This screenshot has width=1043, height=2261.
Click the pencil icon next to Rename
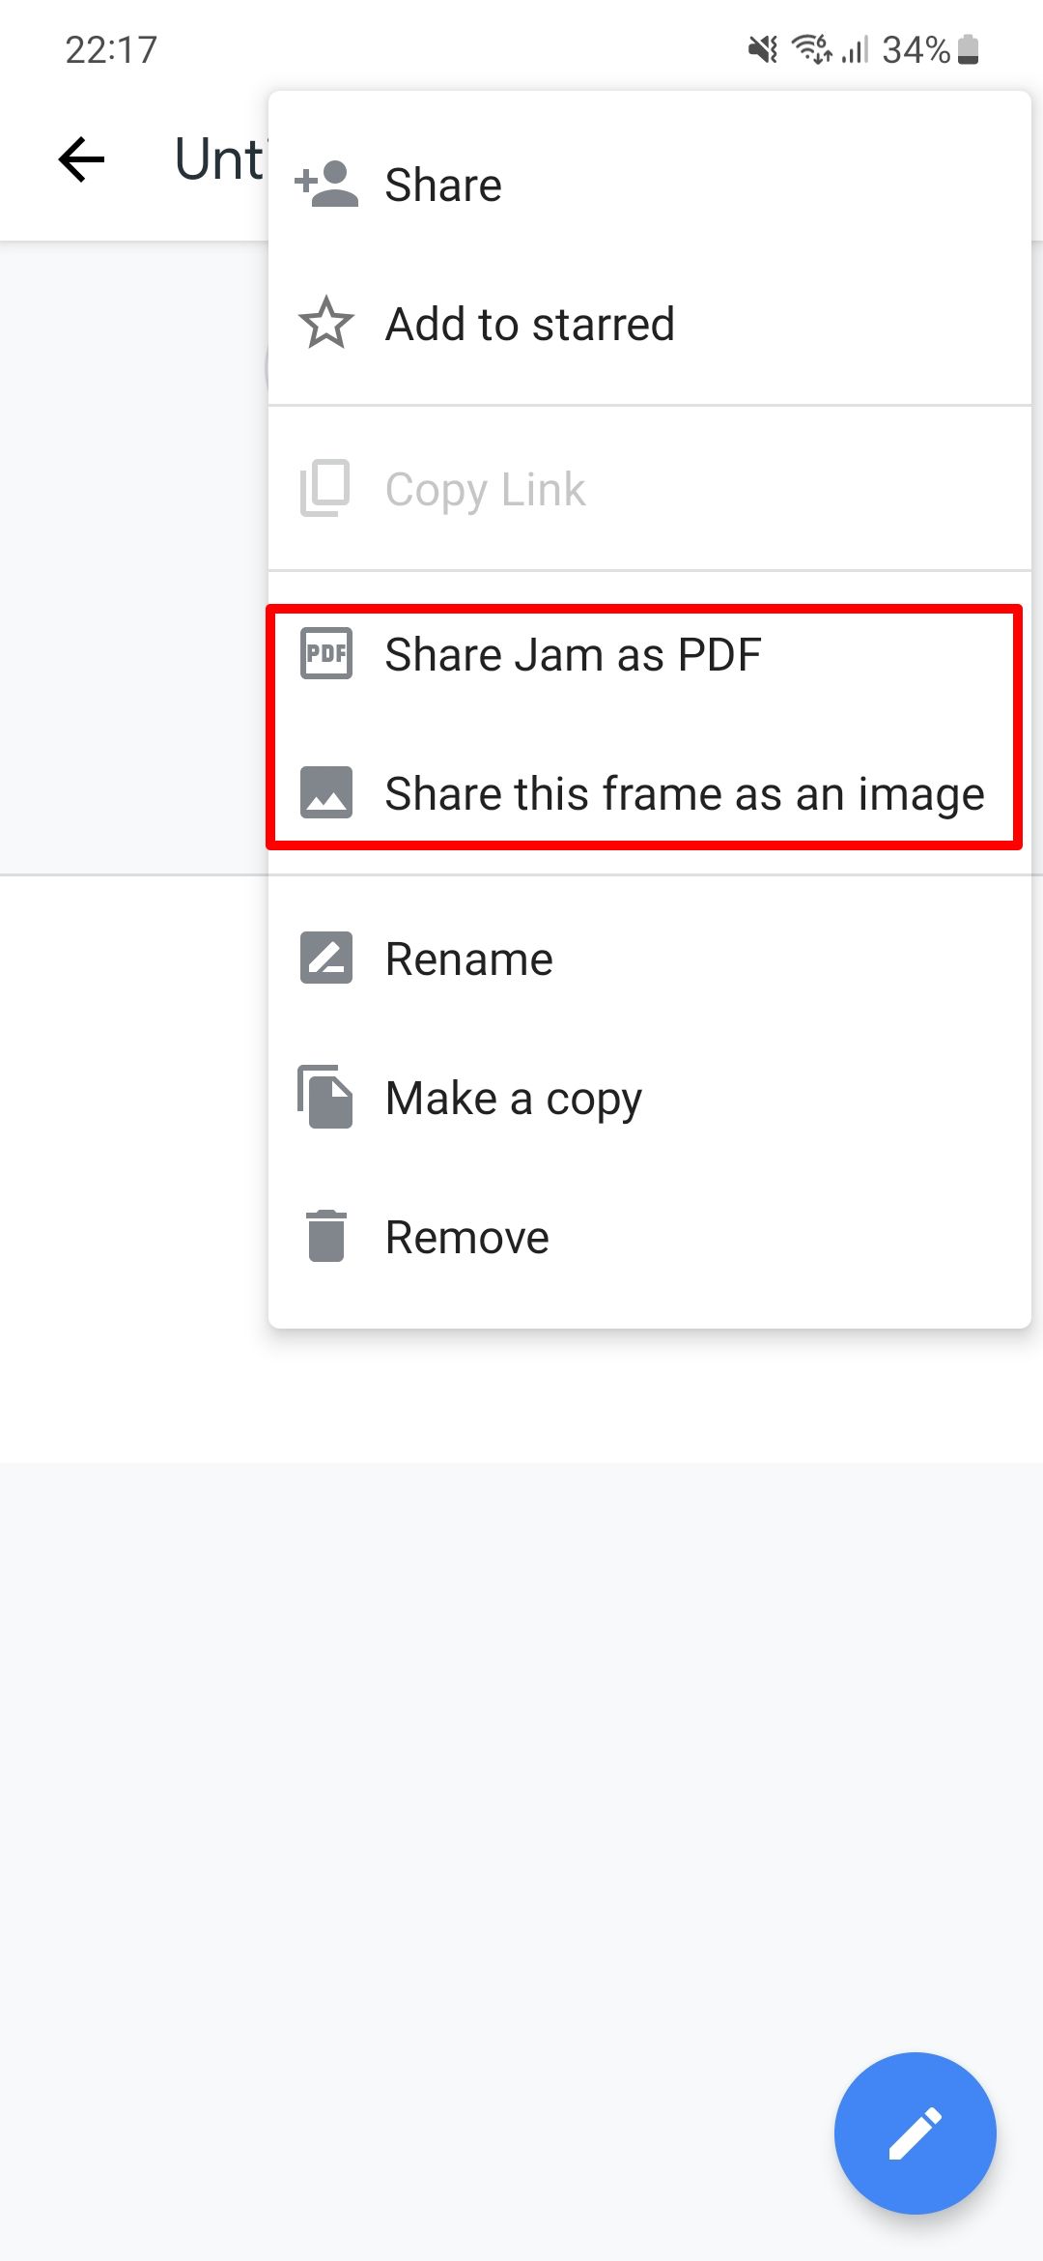326,958
